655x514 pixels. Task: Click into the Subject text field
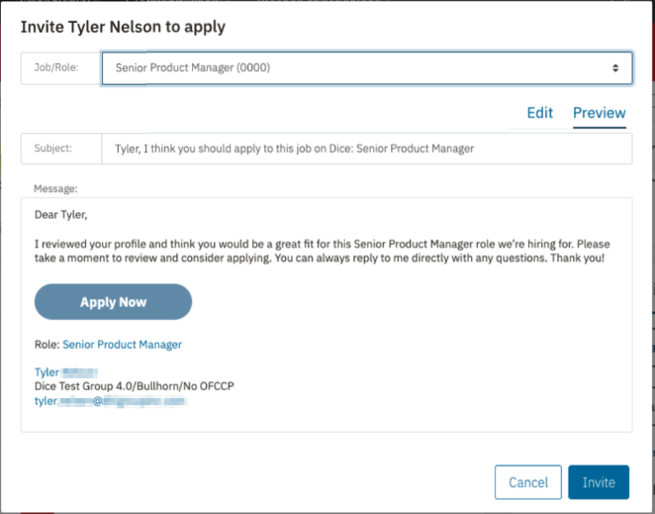pyautogui.click(x=367, y=149)
